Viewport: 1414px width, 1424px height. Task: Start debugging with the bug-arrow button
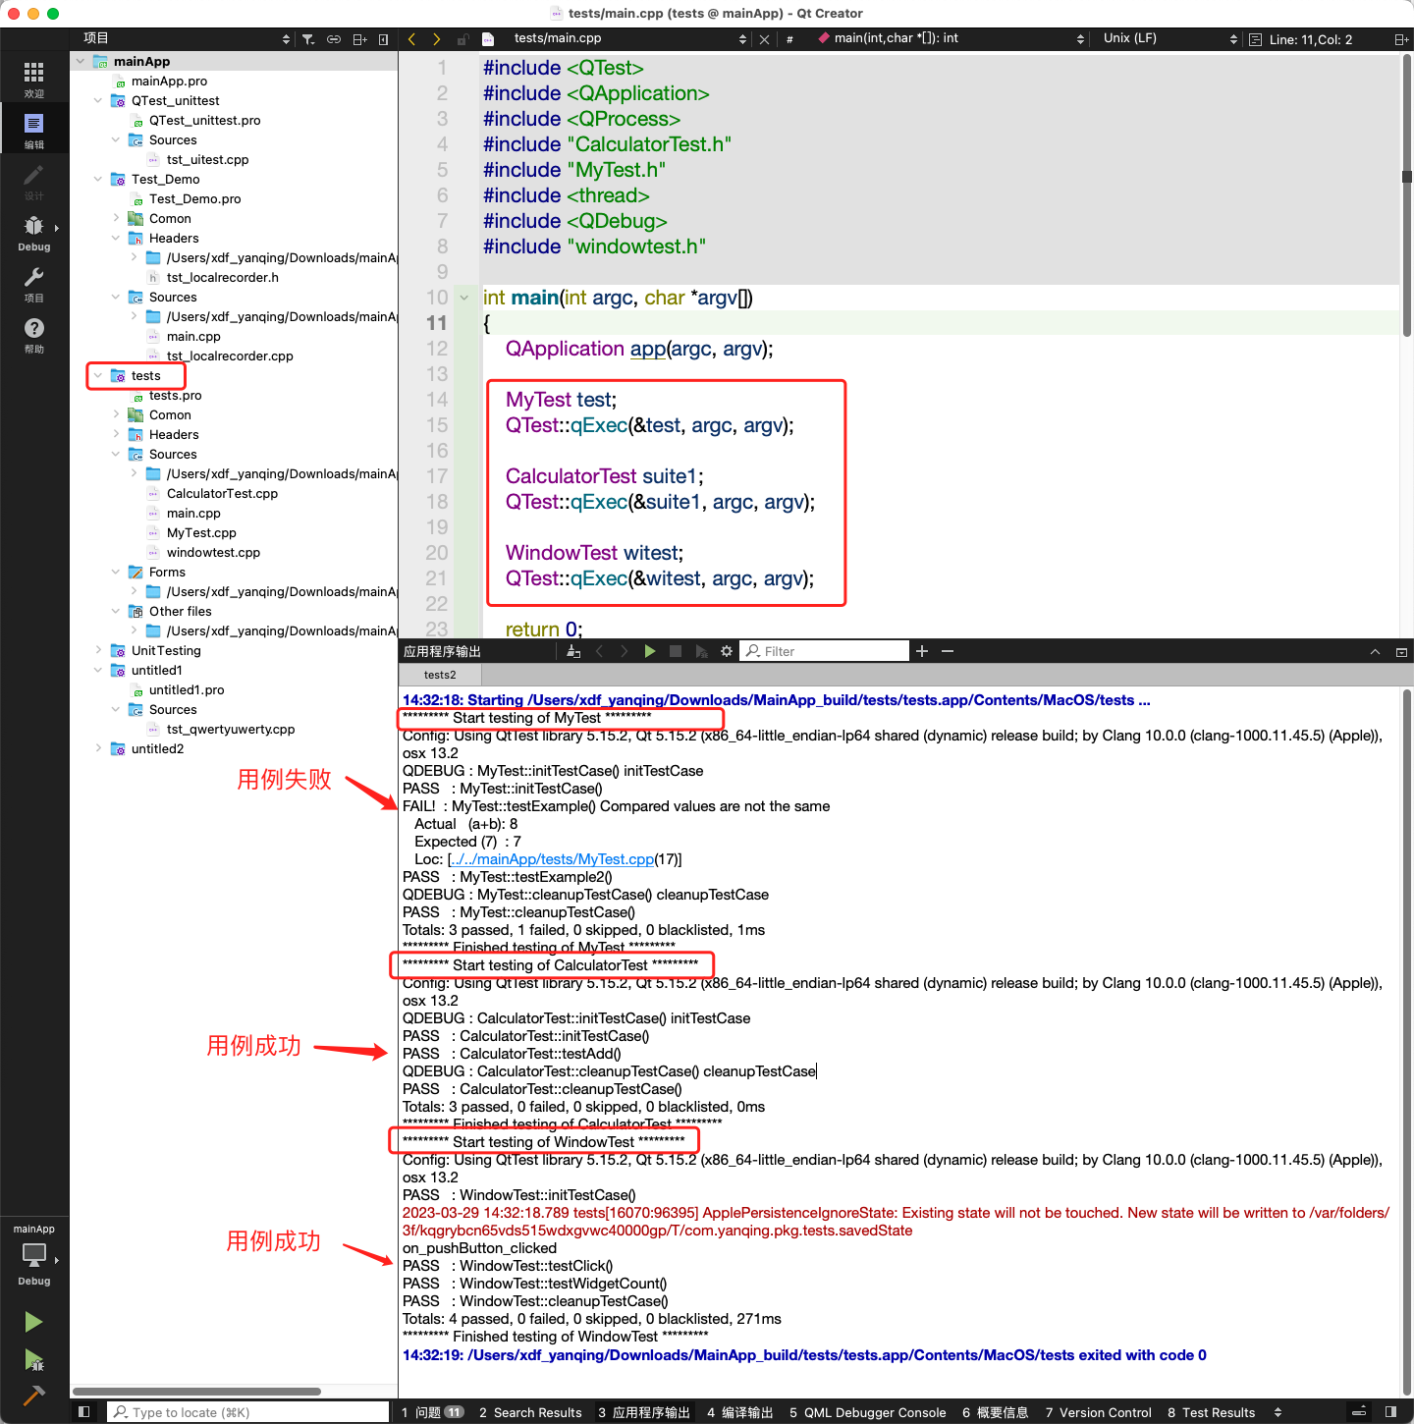click(x=33, y=1360)
